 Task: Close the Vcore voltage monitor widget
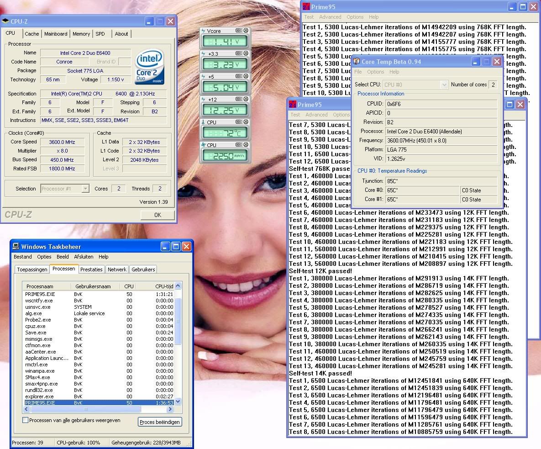click(246, 31)
